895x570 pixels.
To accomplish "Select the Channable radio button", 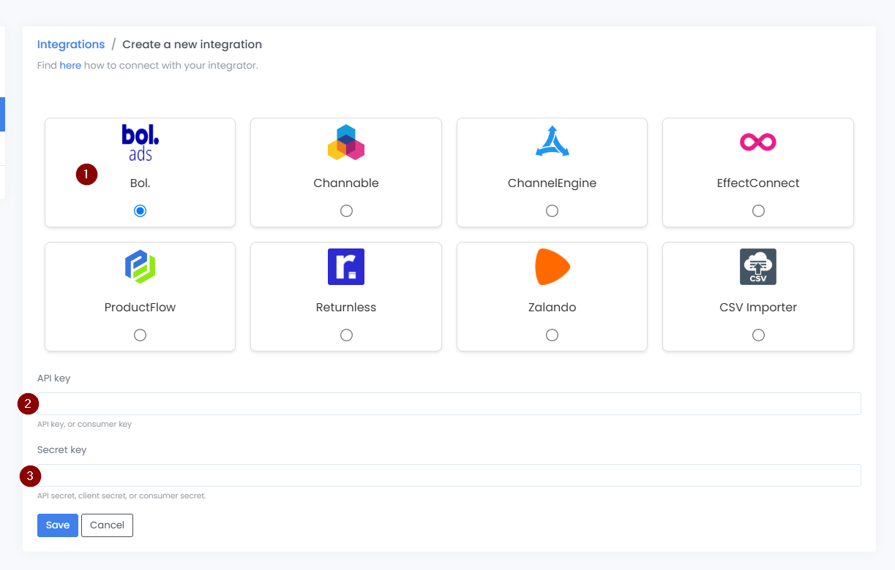I will pyautogui.click(x=346, y=210).
